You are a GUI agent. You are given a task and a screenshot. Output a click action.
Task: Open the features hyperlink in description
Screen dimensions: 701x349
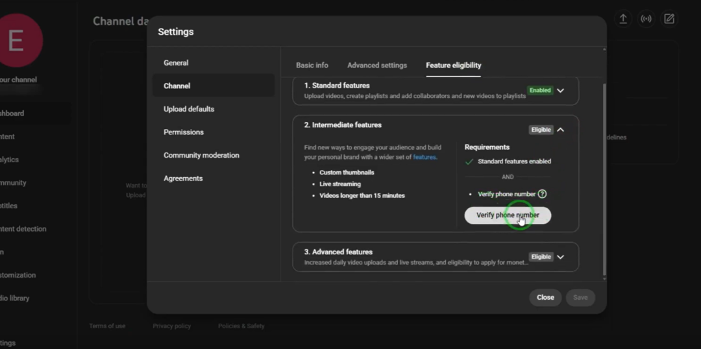pyautogui.click(x=424, y=157)
